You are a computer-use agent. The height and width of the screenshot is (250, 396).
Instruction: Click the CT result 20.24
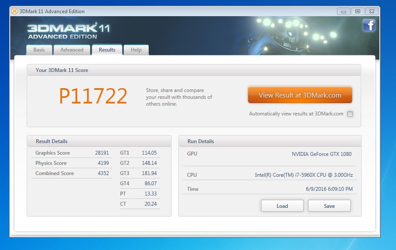[x=150, y=204]
